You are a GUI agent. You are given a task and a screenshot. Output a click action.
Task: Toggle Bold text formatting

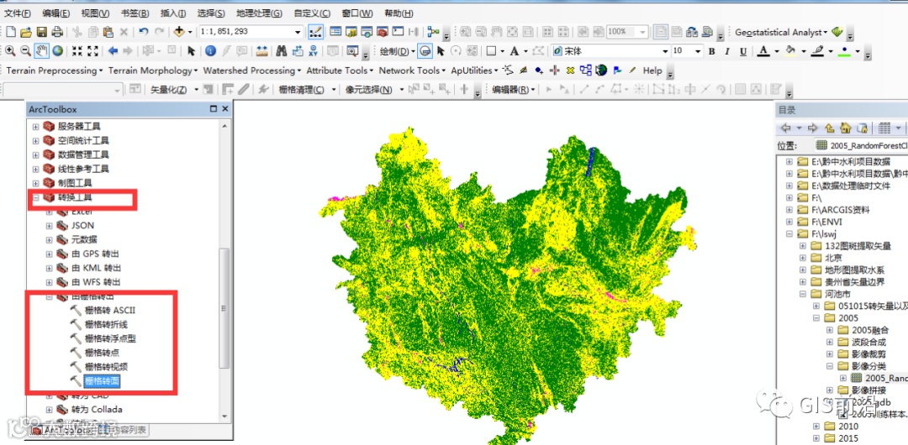pyautogui.click(x=712, y=51)
